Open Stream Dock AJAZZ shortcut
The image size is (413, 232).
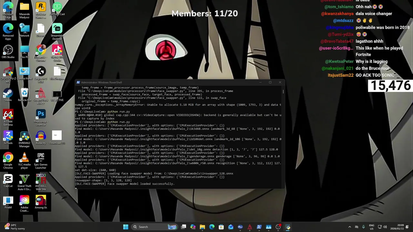coord(41,96)
